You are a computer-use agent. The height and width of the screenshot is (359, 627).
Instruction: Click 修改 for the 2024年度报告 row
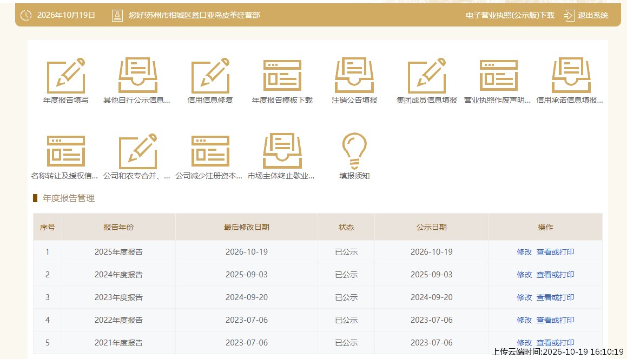point(524,275)
